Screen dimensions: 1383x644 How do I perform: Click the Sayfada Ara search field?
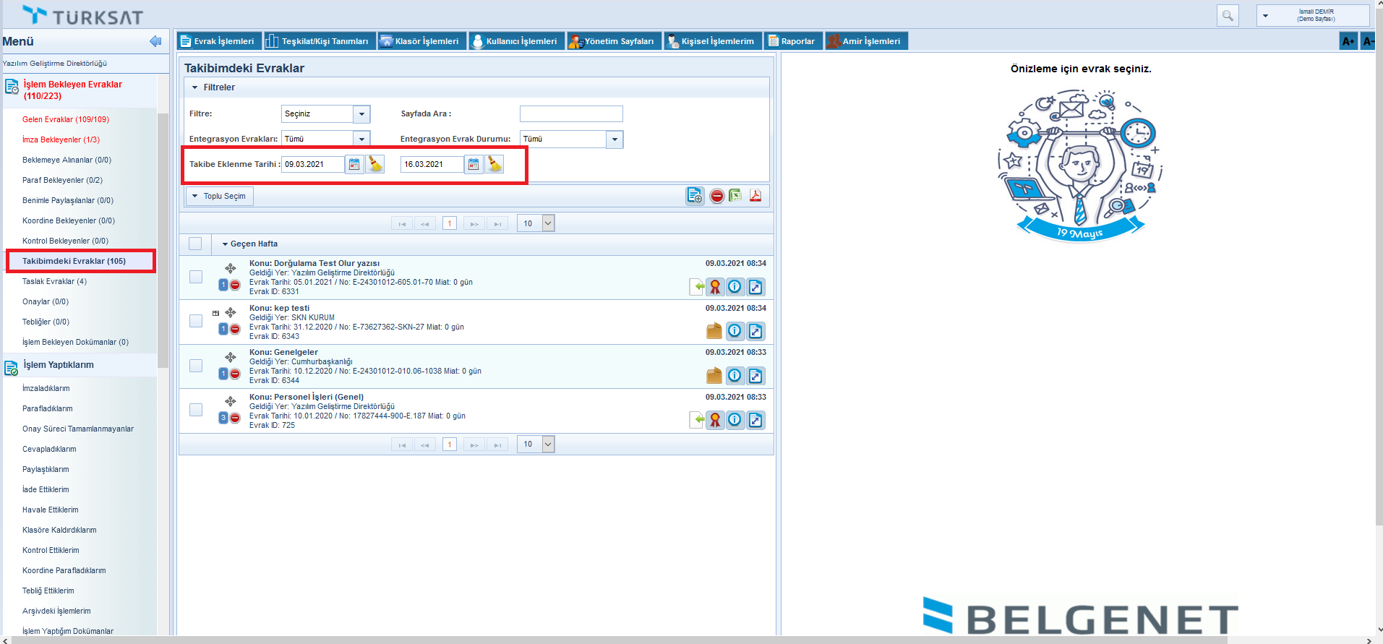(x=571, y=114)
